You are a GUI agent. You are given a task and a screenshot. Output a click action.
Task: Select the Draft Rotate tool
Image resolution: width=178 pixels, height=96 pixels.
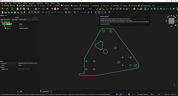[46, 12]
